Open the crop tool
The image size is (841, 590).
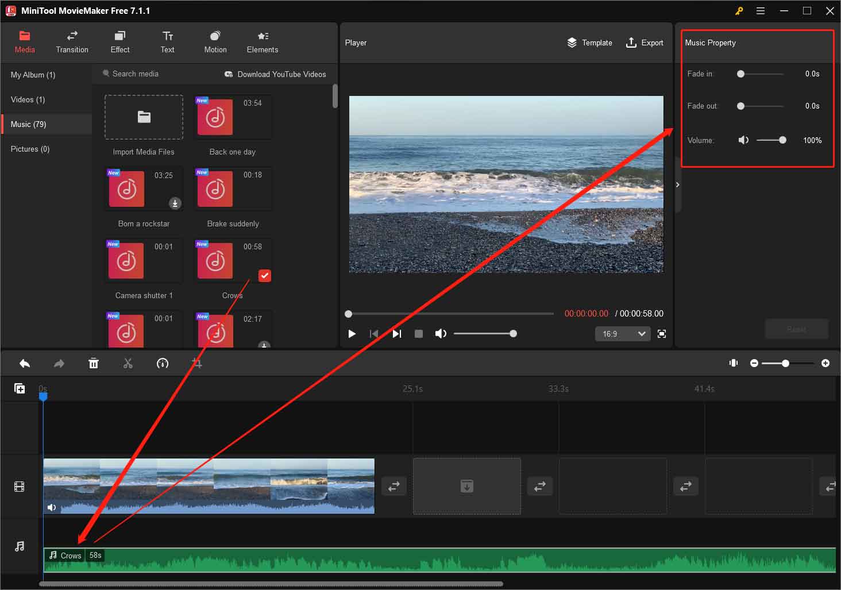[197, 363]
